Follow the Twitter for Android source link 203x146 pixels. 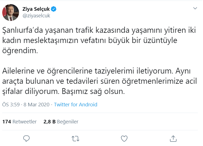75,105
